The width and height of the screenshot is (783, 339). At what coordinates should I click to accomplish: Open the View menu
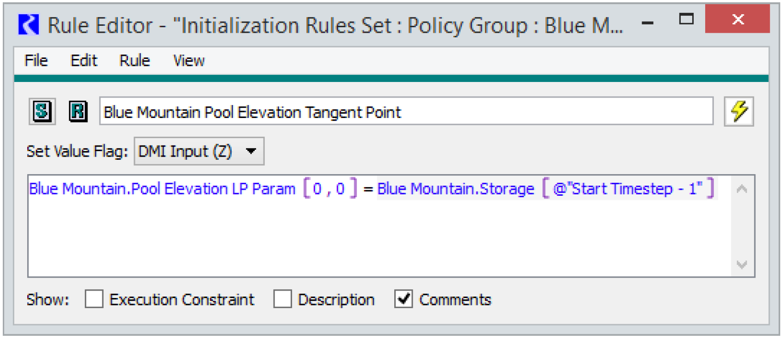(189, 61)
